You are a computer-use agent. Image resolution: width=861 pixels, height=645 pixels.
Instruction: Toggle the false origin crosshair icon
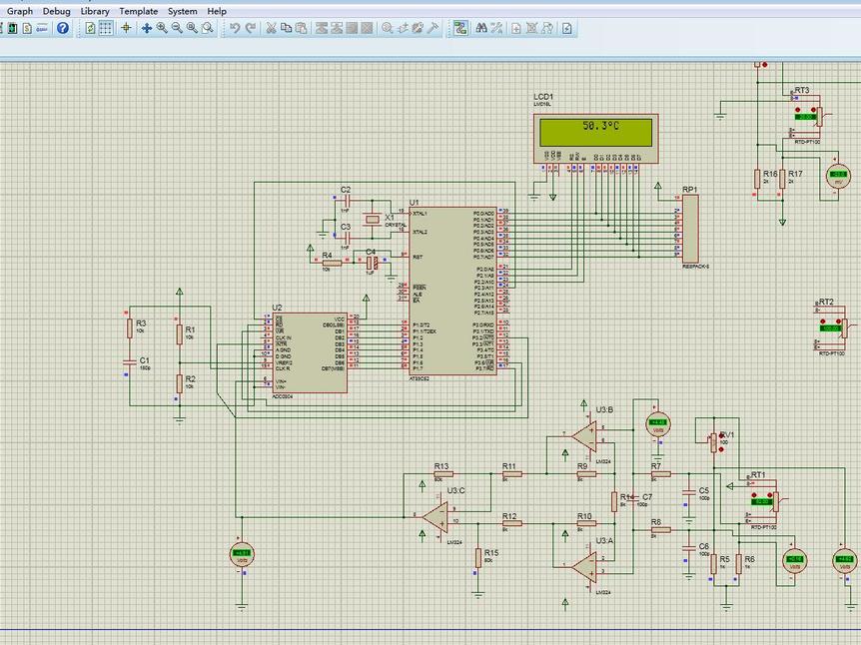[126, 28]
